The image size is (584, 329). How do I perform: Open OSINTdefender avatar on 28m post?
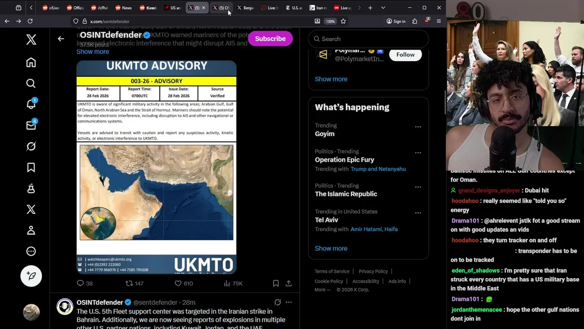click(x=65, y=306)
